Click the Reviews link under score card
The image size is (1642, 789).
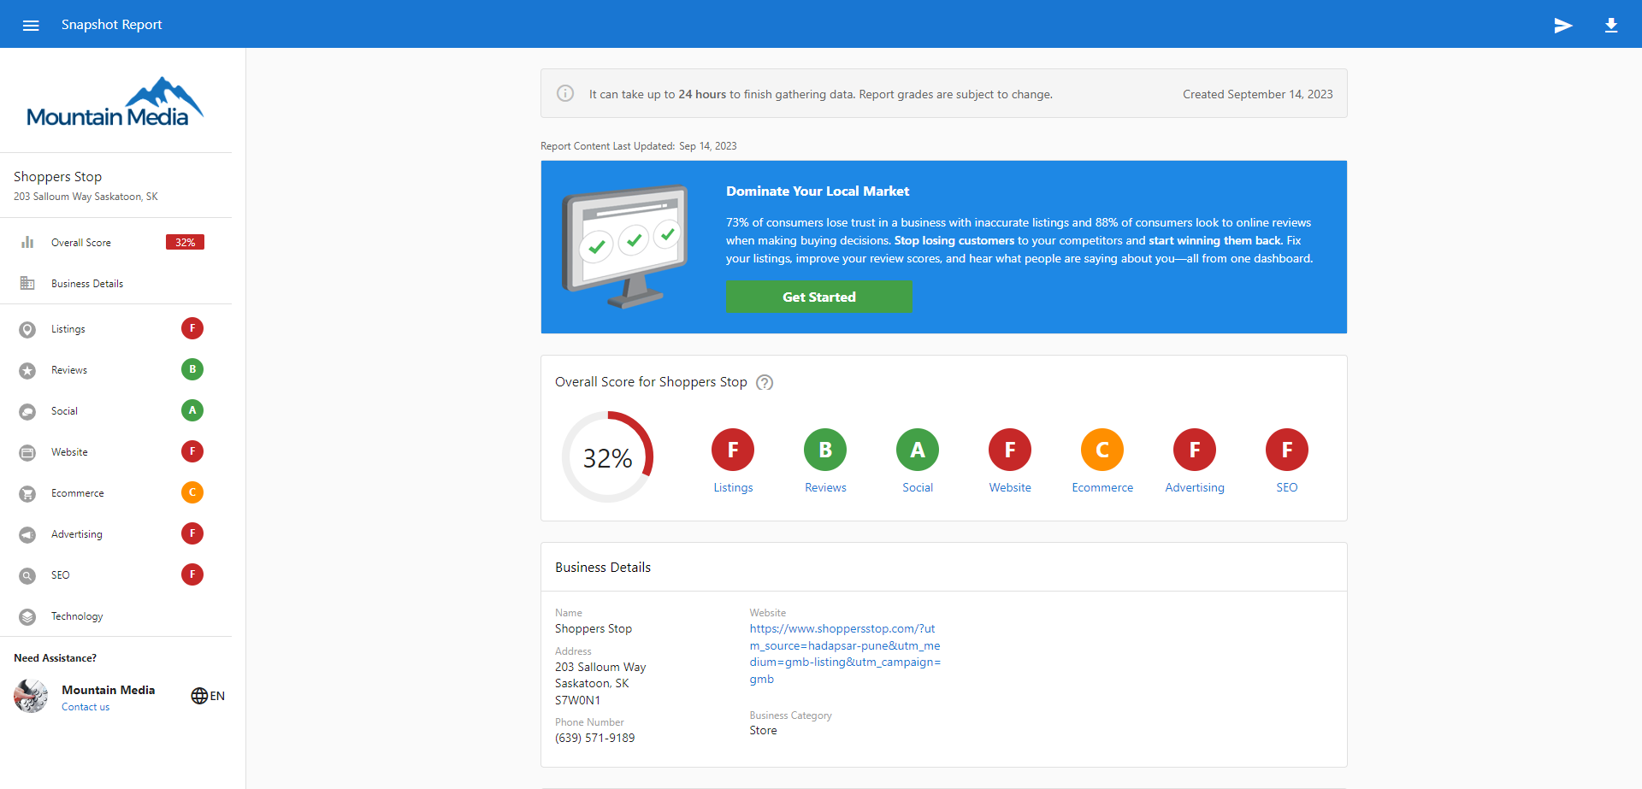click(x=825, y=487)
